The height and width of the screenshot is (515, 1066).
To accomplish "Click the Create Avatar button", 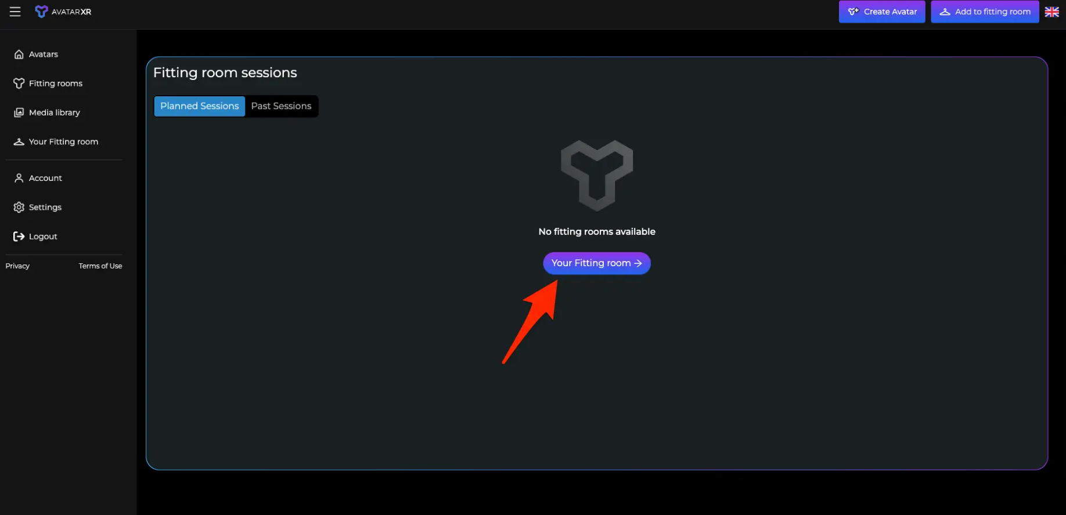I will tap(882, 12).
